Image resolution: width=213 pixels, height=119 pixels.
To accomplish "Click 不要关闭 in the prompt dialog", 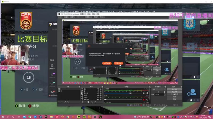I will point(118,63).
